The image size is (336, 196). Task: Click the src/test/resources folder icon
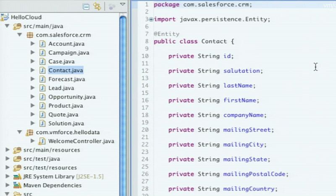[x=17, y=168]
